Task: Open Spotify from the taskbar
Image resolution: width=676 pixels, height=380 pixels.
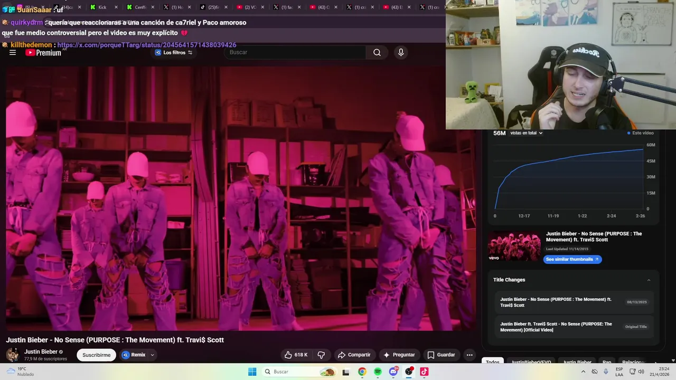Action: (x=378, y=372)
